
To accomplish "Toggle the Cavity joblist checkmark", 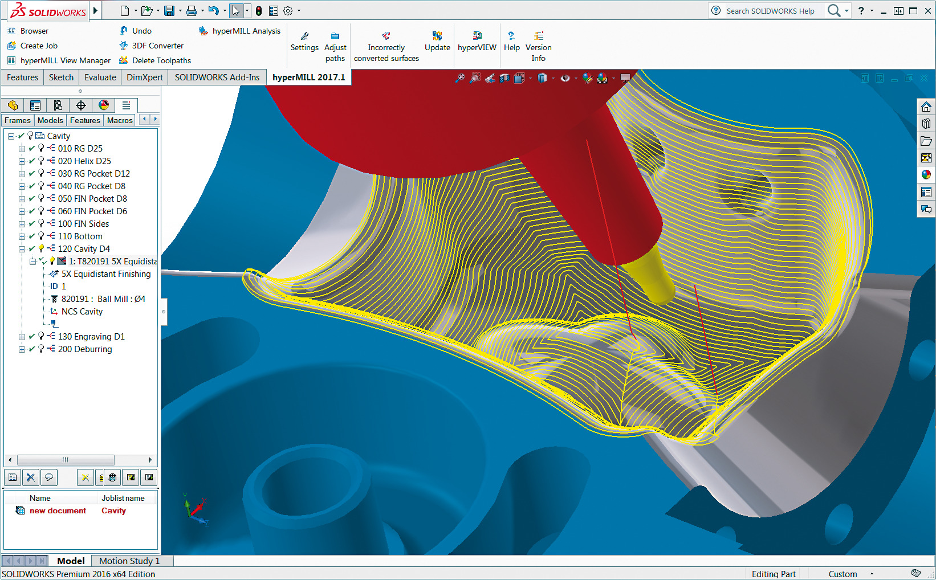I will click(21, 136).
